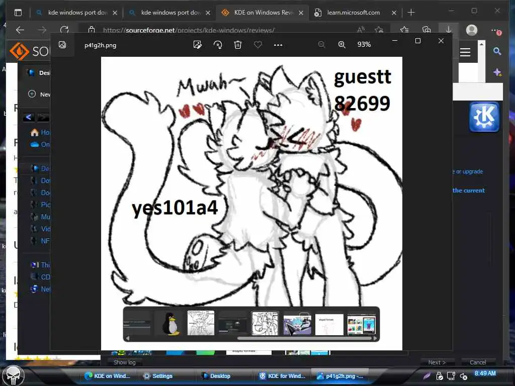This screenshot has height=386, width=515.
Task: Zoom out using the minus magnifier
Action: point(321,44)
